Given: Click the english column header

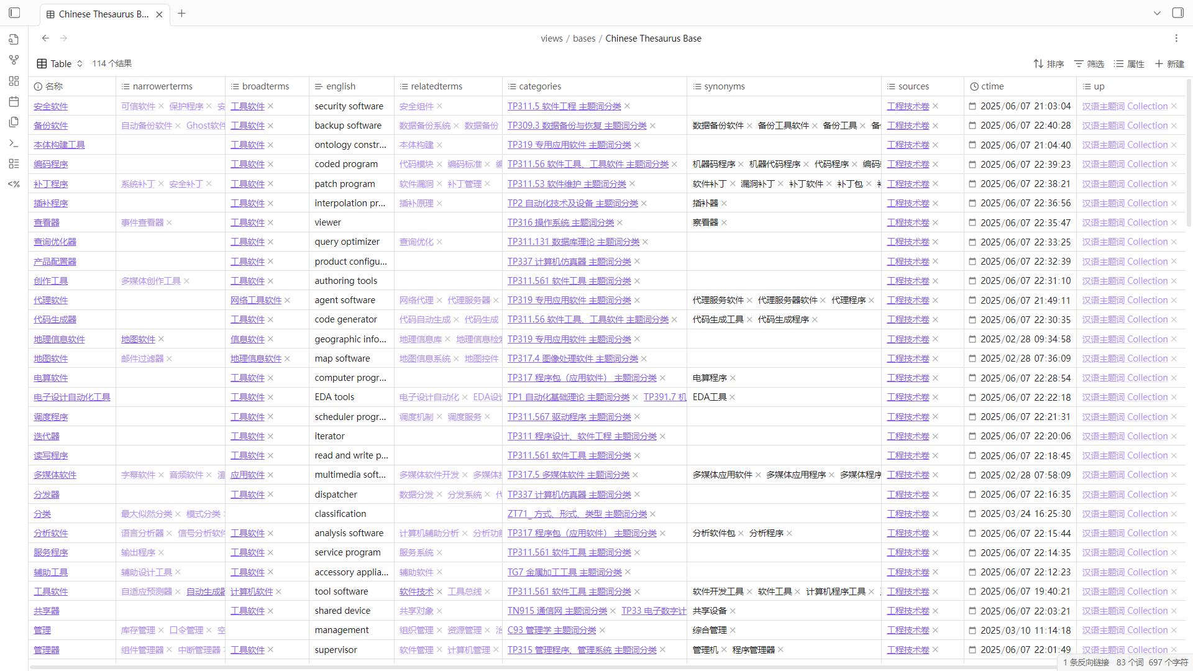Looking at the screenshot, I should [x=351, y=86].
